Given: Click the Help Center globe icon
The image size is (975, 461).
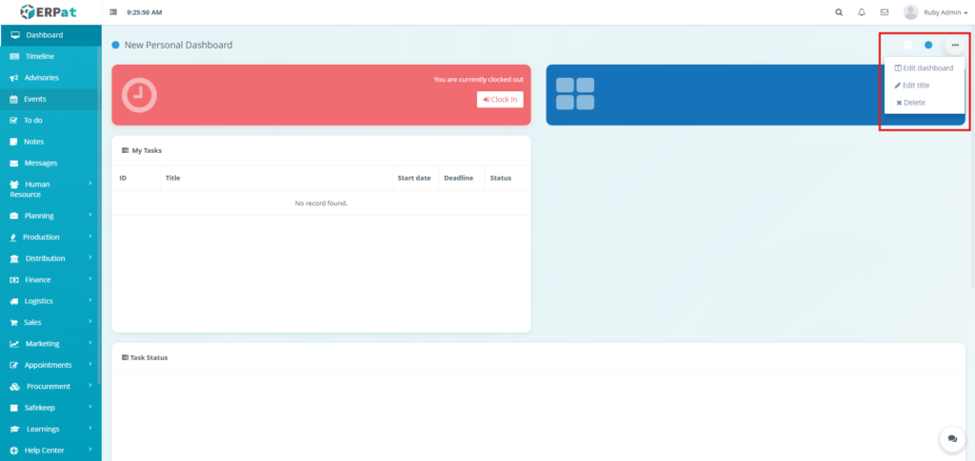Looking at the screenshot, I should [x=14, y=451].
